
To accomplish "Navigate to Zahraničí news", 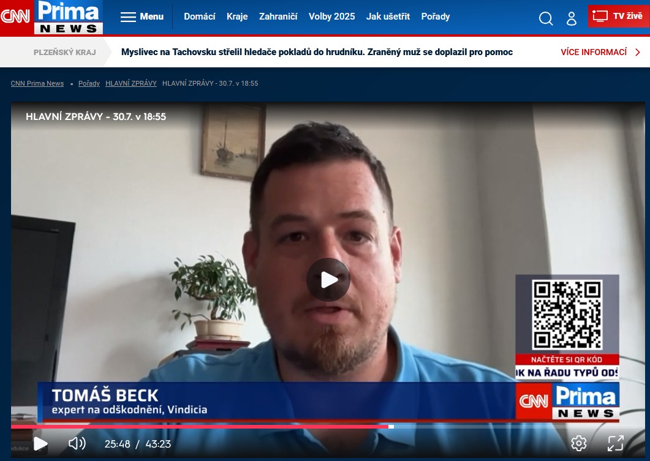I will tap(278, 17).
